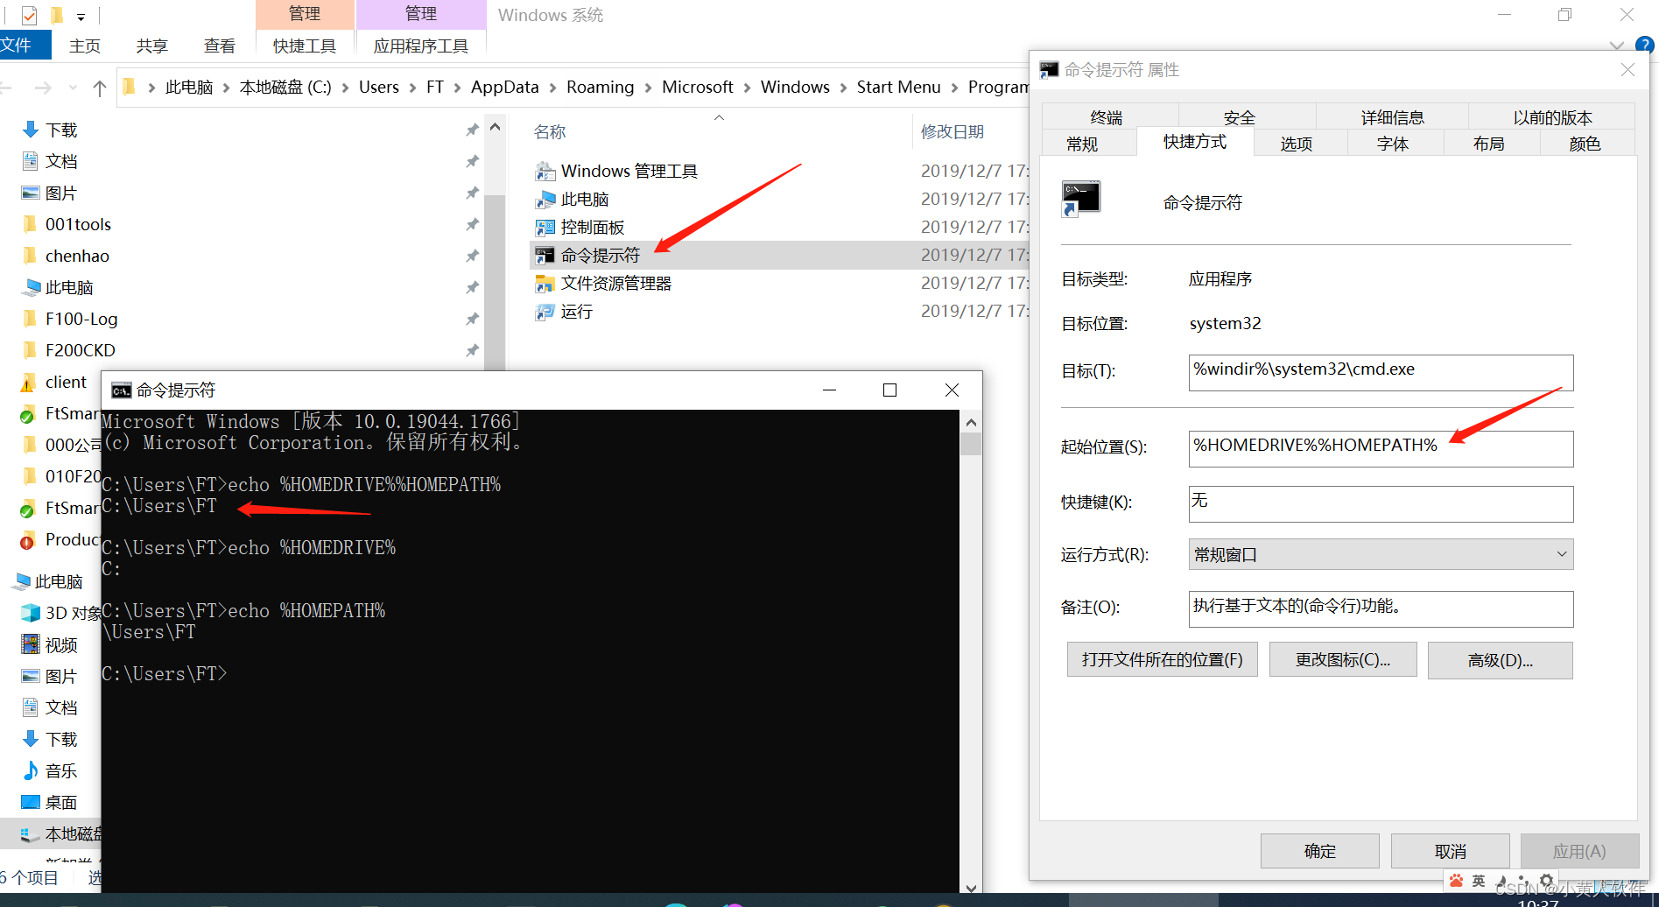This screenshot has width=1659, height=907.
Task: Open the 运行方式 dropdown showing 常规窗口
Action: 1562,554
